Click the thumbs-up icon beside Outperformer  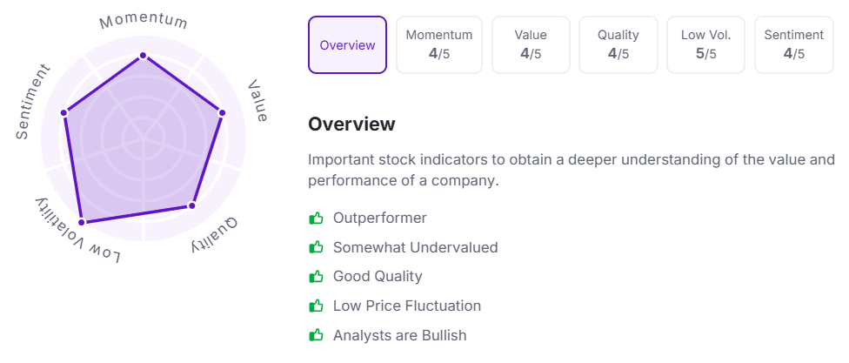coord(317,218)
